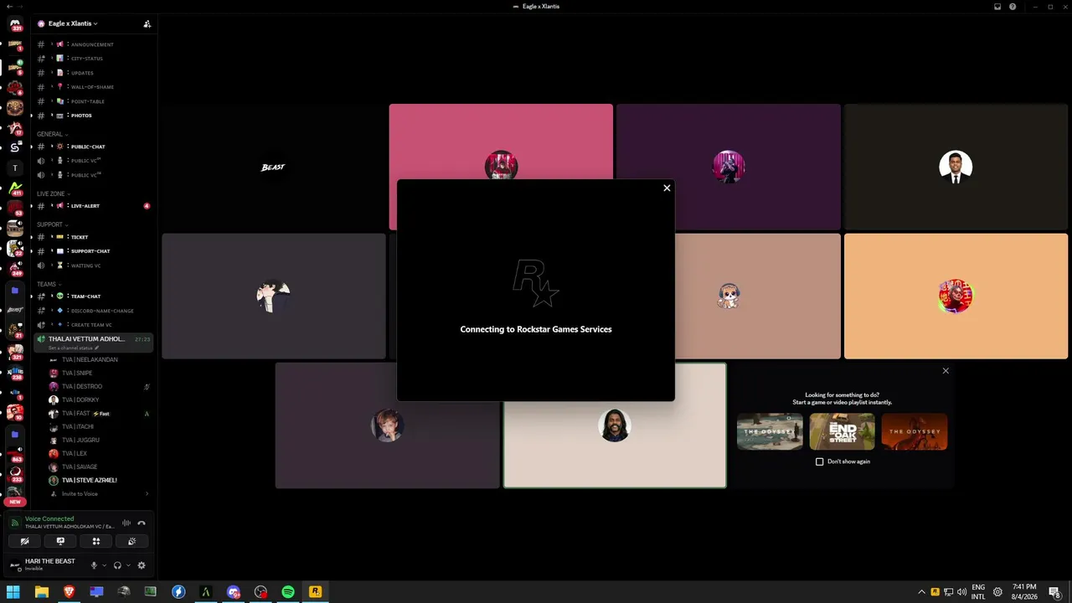Select member TVA | LEX in voice list
Image resolution: width=1072 pixels, height=603 pixels.
[99, 454]
